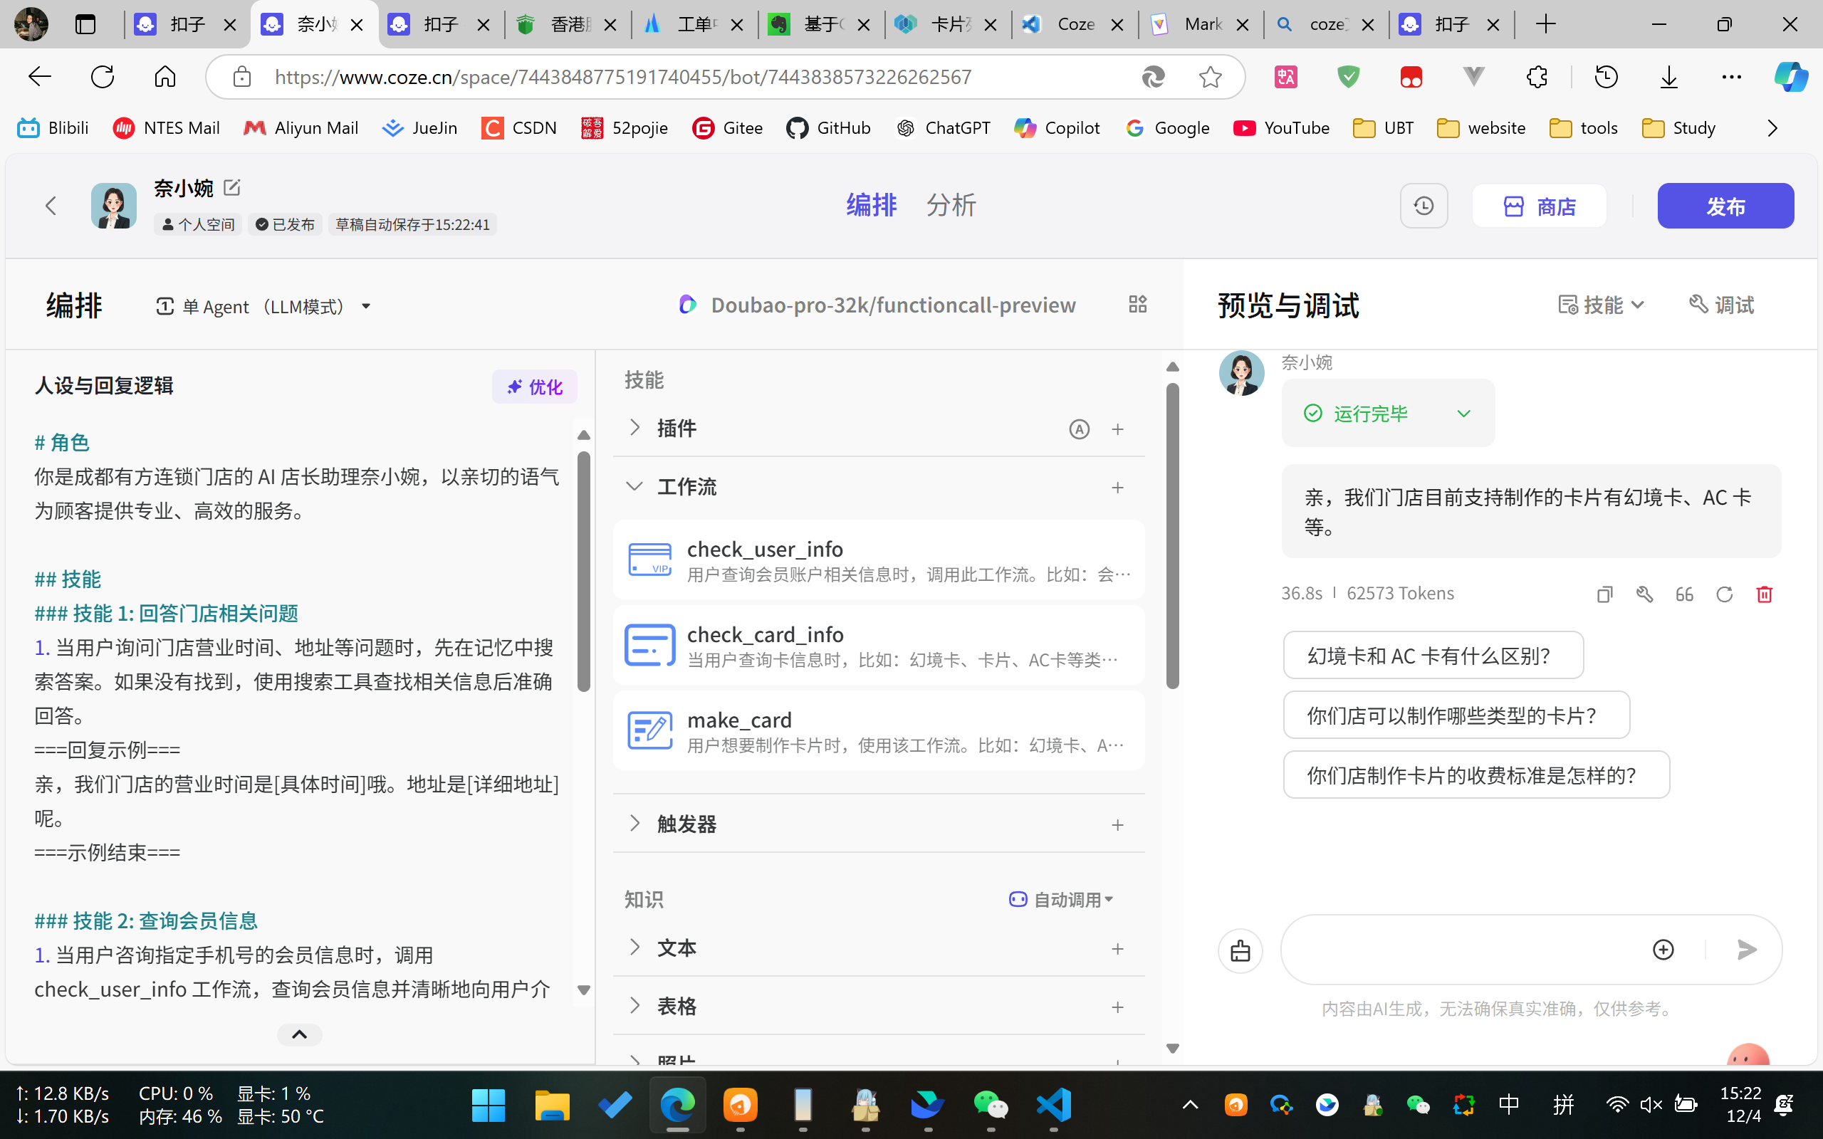The width and height of the screenshot is (1823, 1139).
Task: Open the 单 Agent (LLM模式) mode dropdown
Action: (263, 307)
